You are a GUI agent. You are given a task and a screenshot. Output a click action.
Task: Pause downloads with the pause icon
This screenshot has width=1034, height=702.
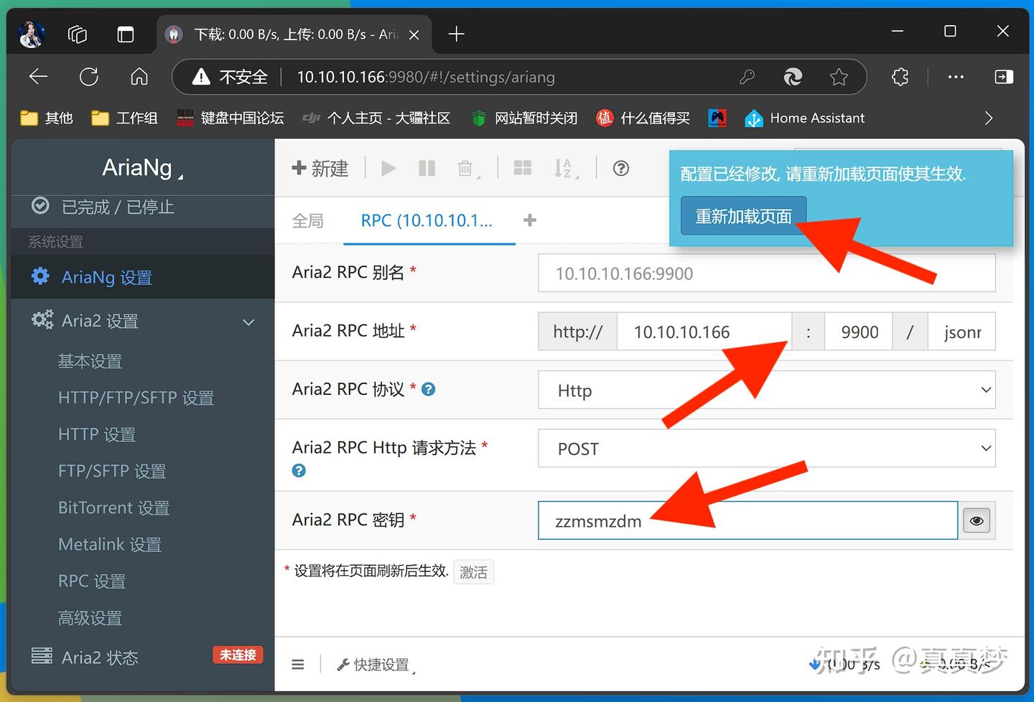427,168
